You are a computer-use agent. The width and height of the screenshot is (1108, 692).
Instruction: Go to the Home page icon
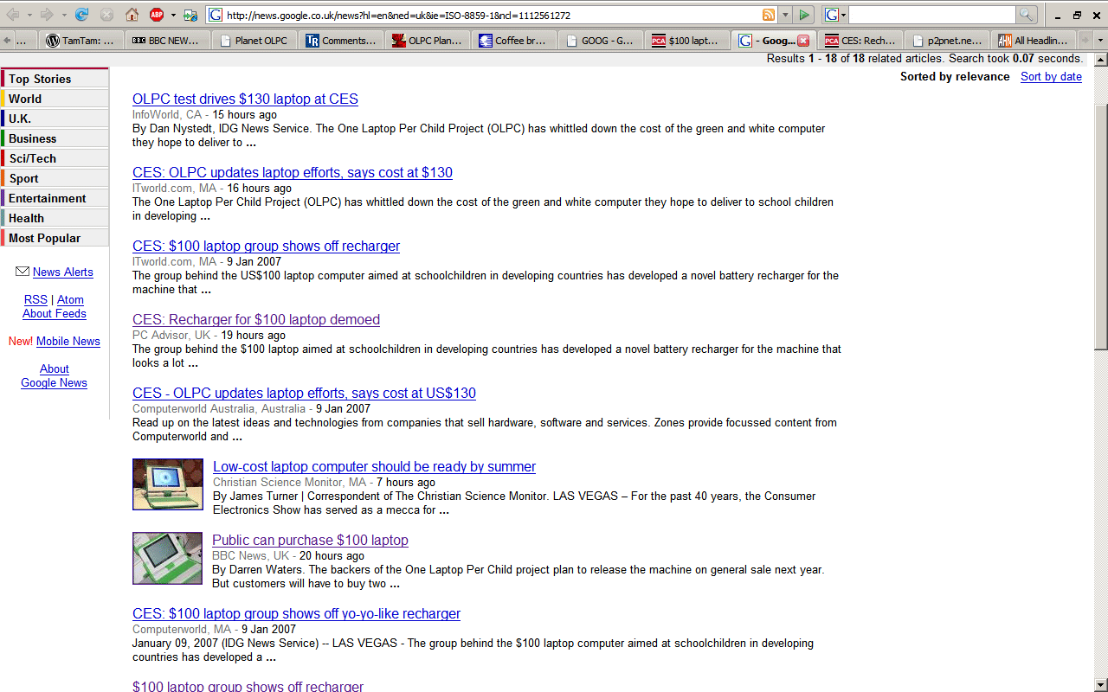132,15
